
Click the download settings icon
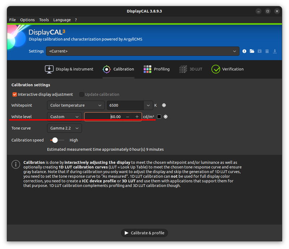coord(275,51)
